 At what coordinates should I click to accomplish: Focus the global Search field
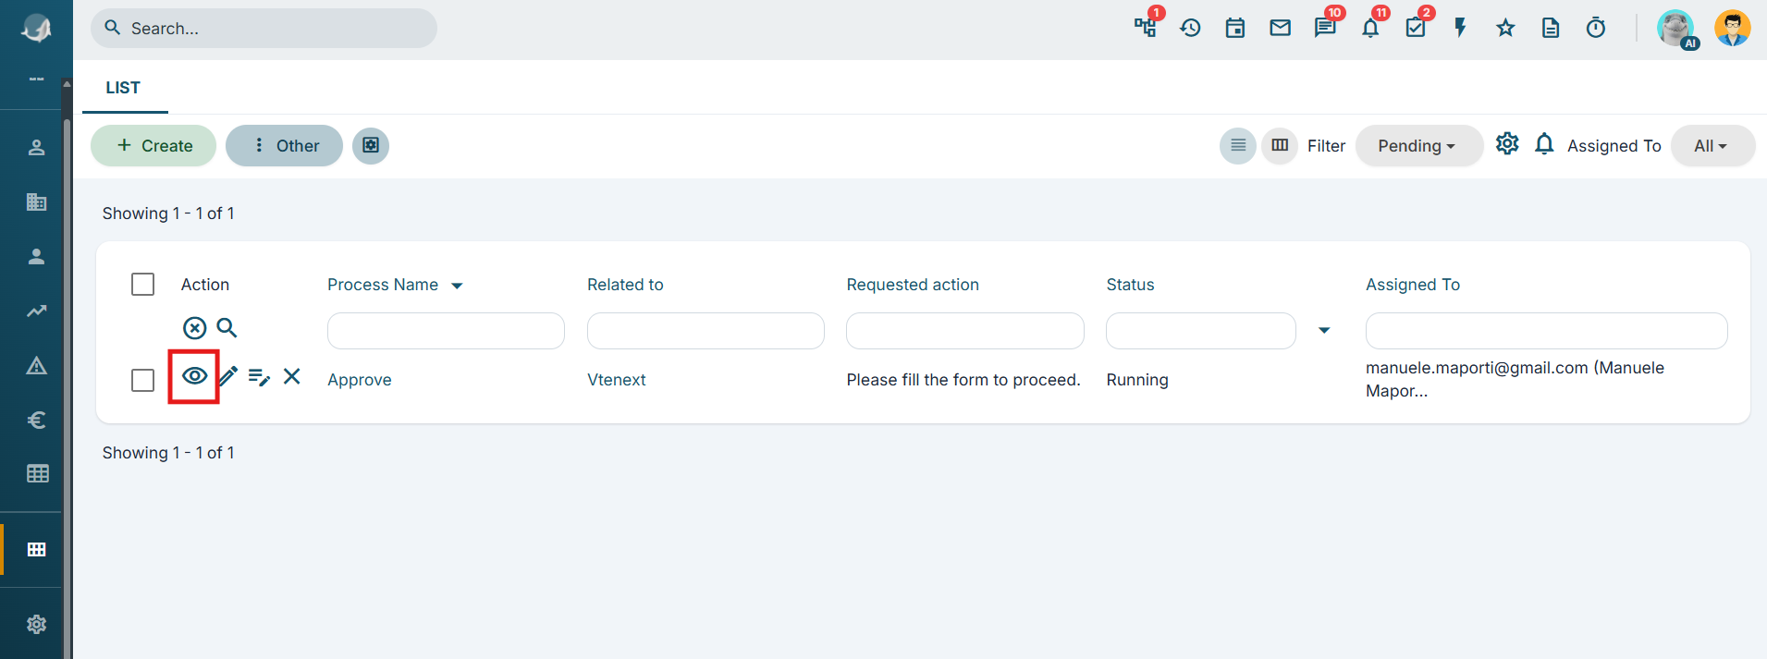tap(264, 29)
